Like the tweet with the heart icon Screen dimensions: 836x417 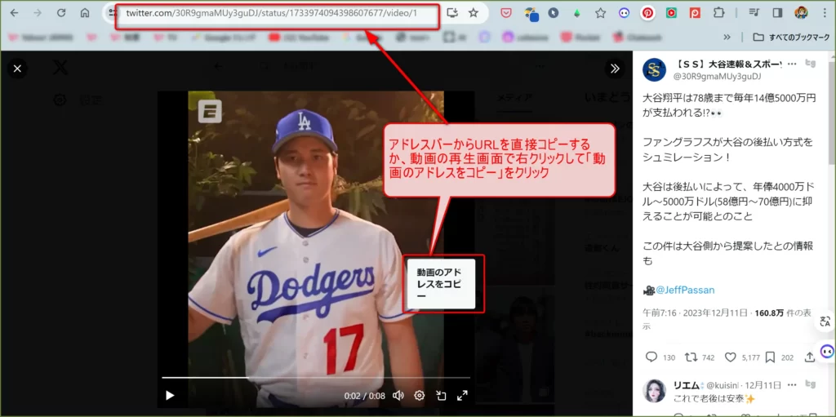tap(729, 357)
